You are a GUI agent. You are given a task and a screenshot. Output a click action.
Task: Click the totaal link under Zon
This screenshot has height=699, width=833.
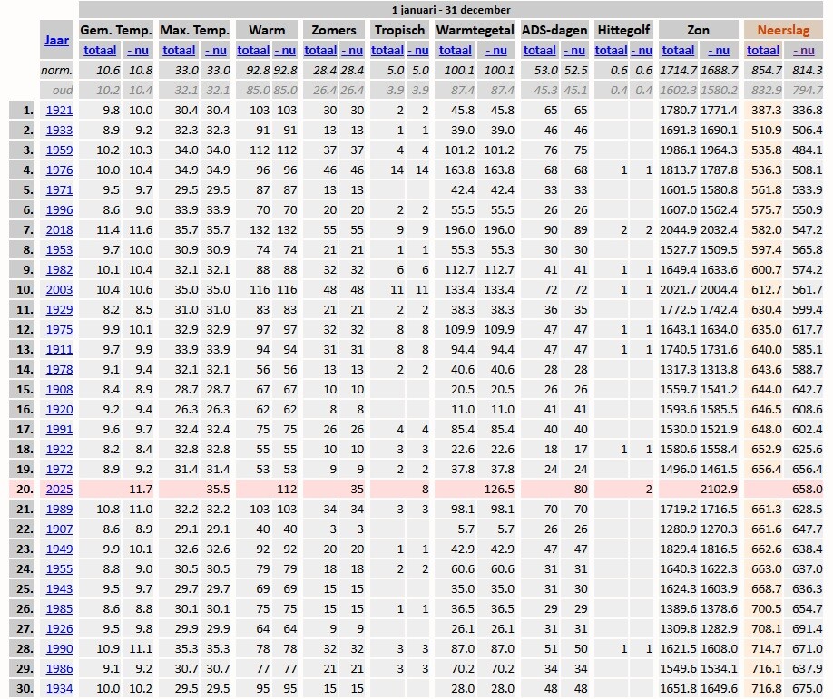(680, 50)
